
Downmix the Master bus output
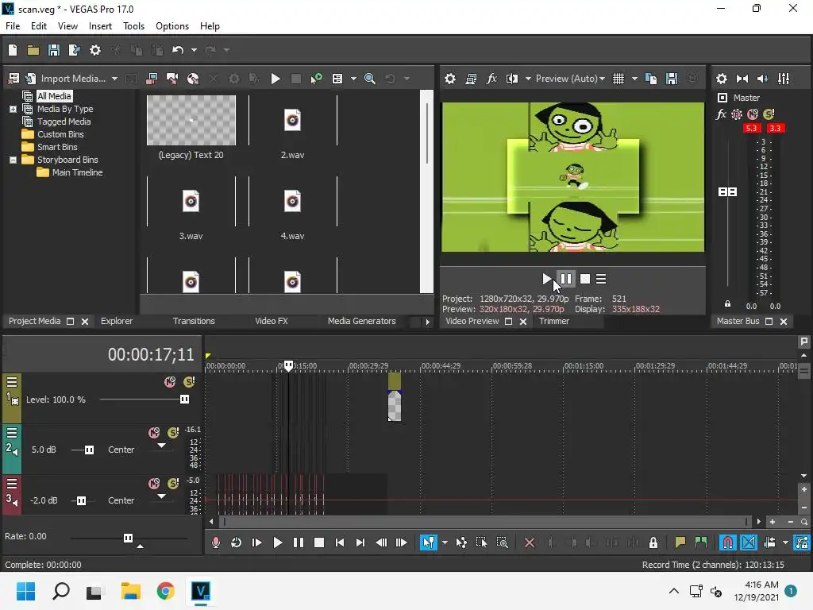click(742, 79)
